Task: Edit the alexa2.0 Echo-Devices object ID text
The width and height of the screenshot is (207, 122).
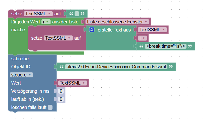Action: (116, 67)
